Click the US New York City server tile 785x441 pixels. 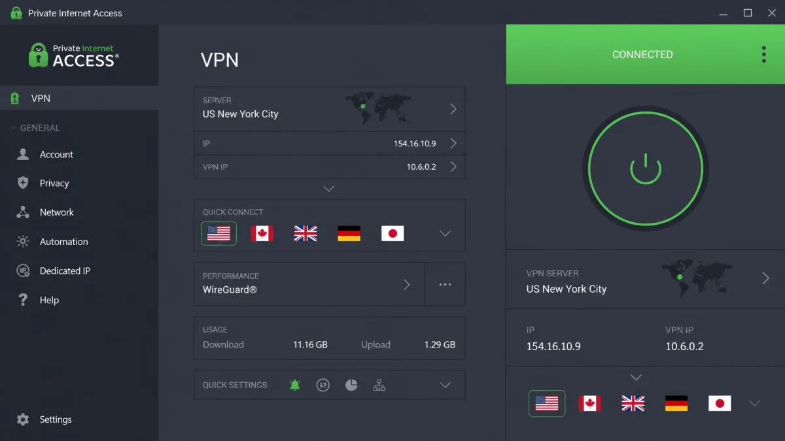(330, 109)
